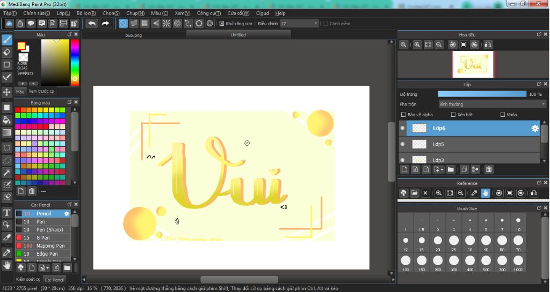Select the Lasso selection tool
This screenshot has height=292, width=550.
(x=6, y=160)
